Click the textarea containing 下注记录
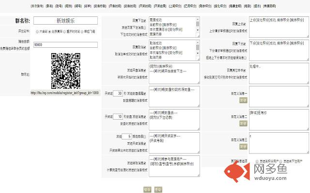The image size is (310, 193). click(174, 120)
